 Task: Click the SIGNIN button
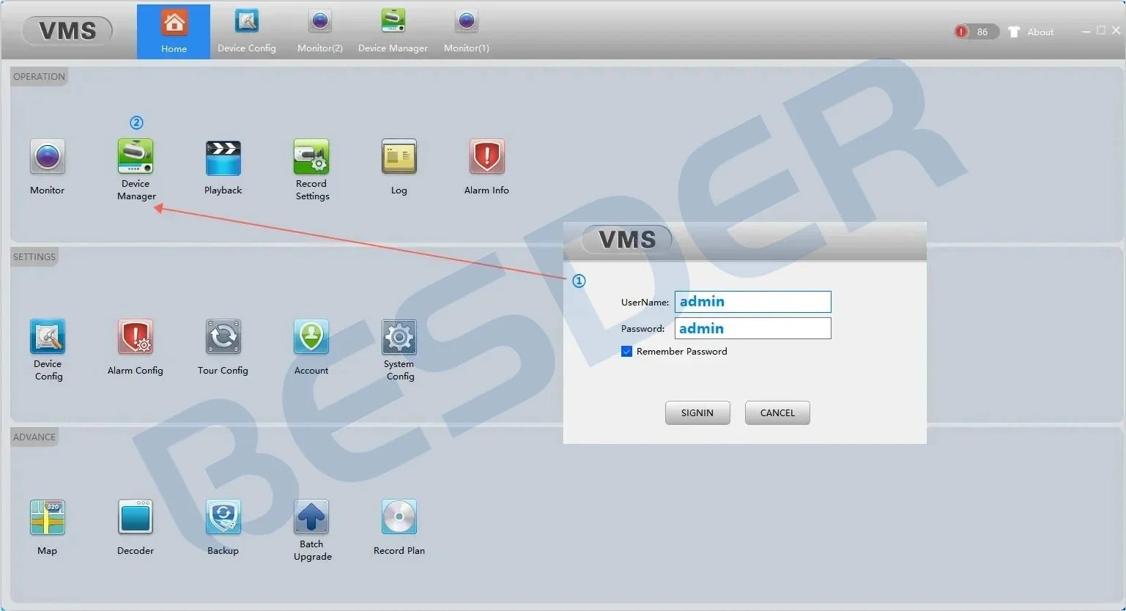pyautogui.click(x=697, y=412)
